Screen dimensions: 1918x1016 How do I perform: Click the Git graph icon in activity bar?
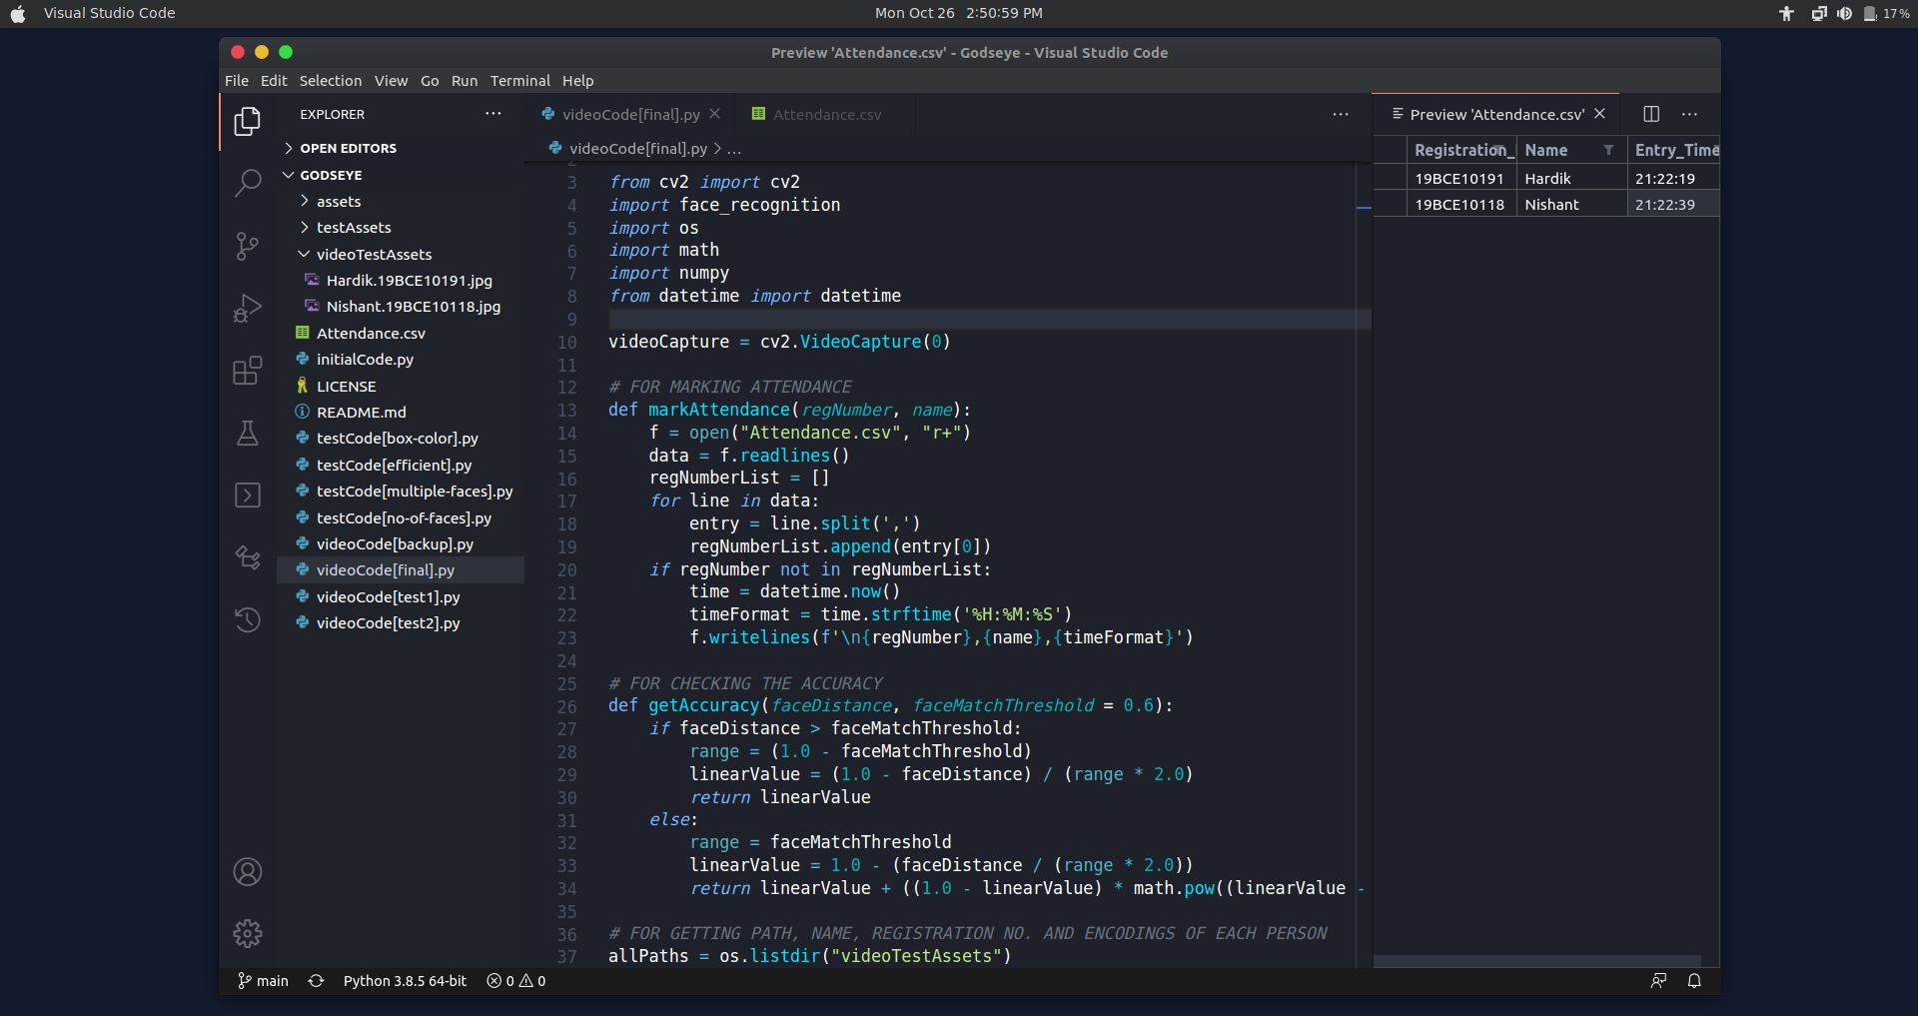tap(247, 557)
